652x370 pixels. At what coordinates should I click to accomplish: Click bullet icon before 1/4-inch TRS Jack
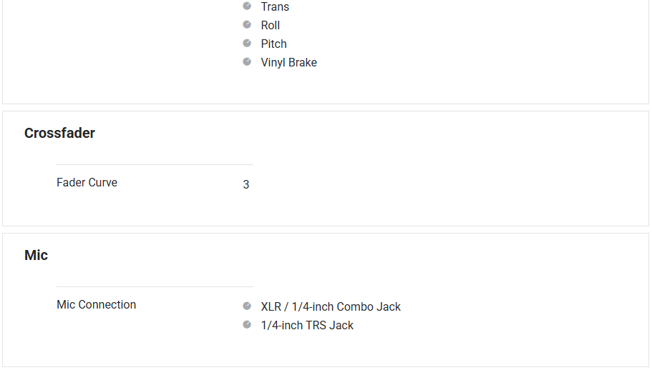(x=247, y=324)
